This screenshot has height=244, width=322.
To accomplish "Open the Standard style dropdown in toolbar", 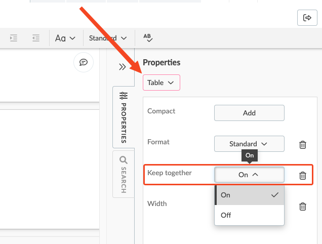I will point(108,38).
